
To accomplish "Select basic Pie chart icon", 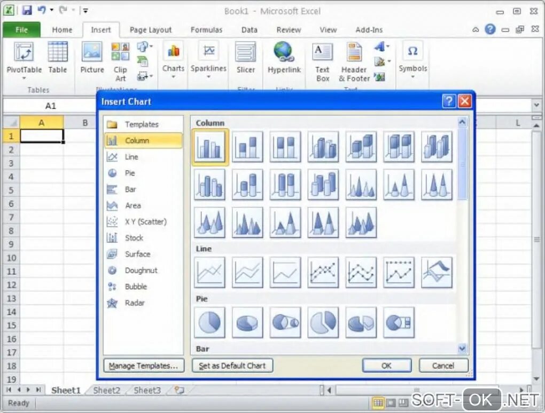I will pos(209,322).
